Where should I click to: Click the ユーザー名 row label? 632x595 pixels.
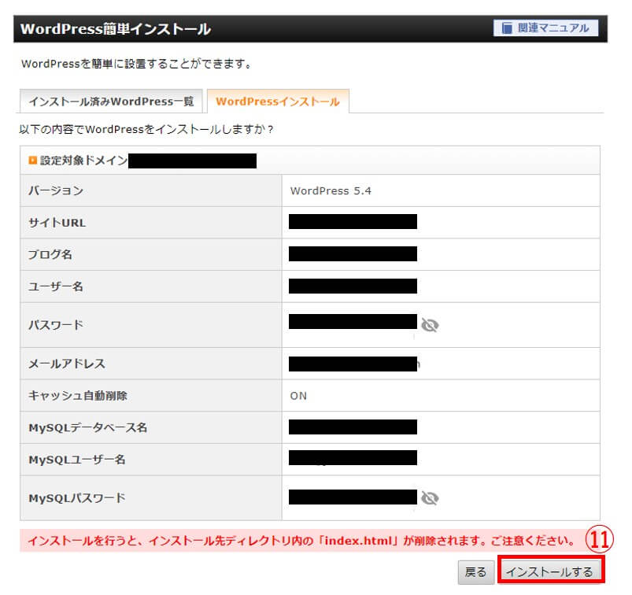tap(56, 286)
